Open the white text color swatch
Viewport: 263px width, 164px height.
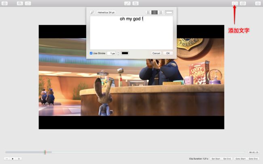tap(169, 13)
